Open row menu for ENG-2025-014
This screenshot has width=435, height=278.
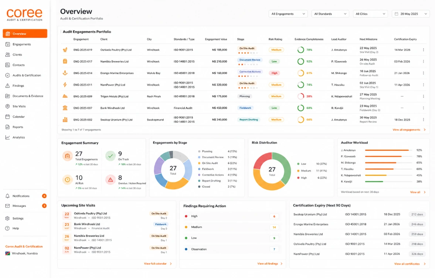423,73
